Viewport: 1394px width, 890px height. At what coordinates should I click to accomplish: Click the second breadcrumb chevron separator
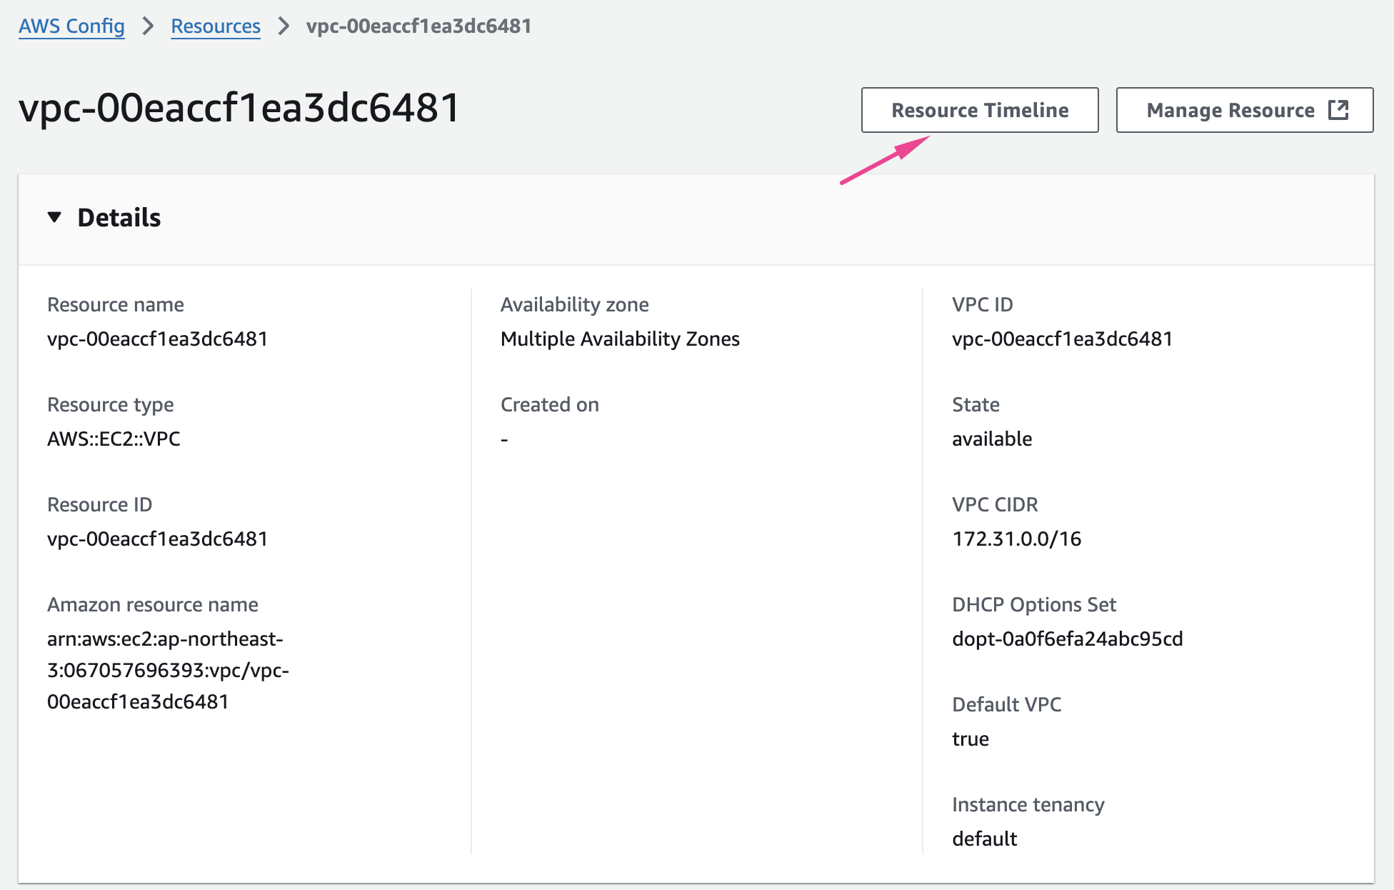(284, 26)
